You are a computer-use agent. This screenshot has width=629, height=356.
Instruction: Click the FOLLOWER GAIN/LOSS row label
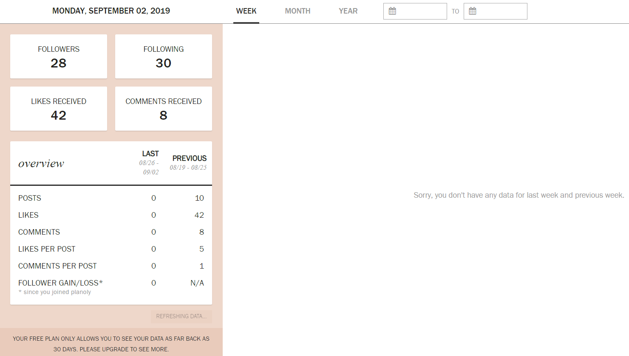60,283
